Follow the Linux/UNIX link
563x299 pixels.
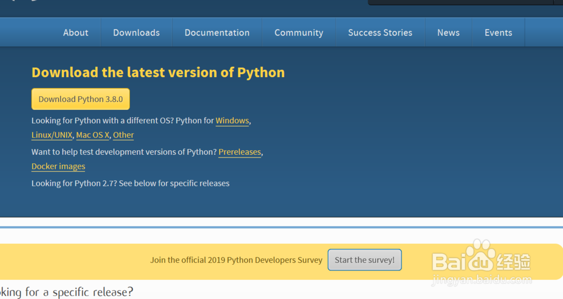click(52, 135)
